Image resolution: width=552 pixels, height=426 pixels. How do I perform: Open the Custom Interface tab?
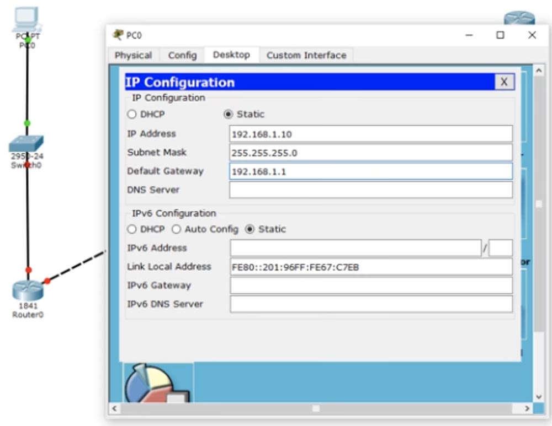click(x=306, y=56)
